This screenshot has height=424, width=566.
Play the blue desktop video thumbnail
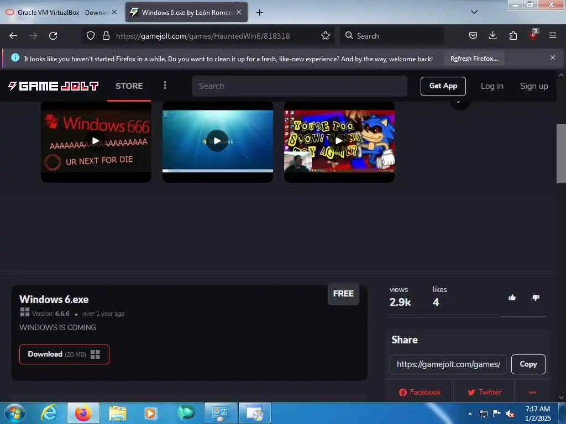[x=218, y=141]
